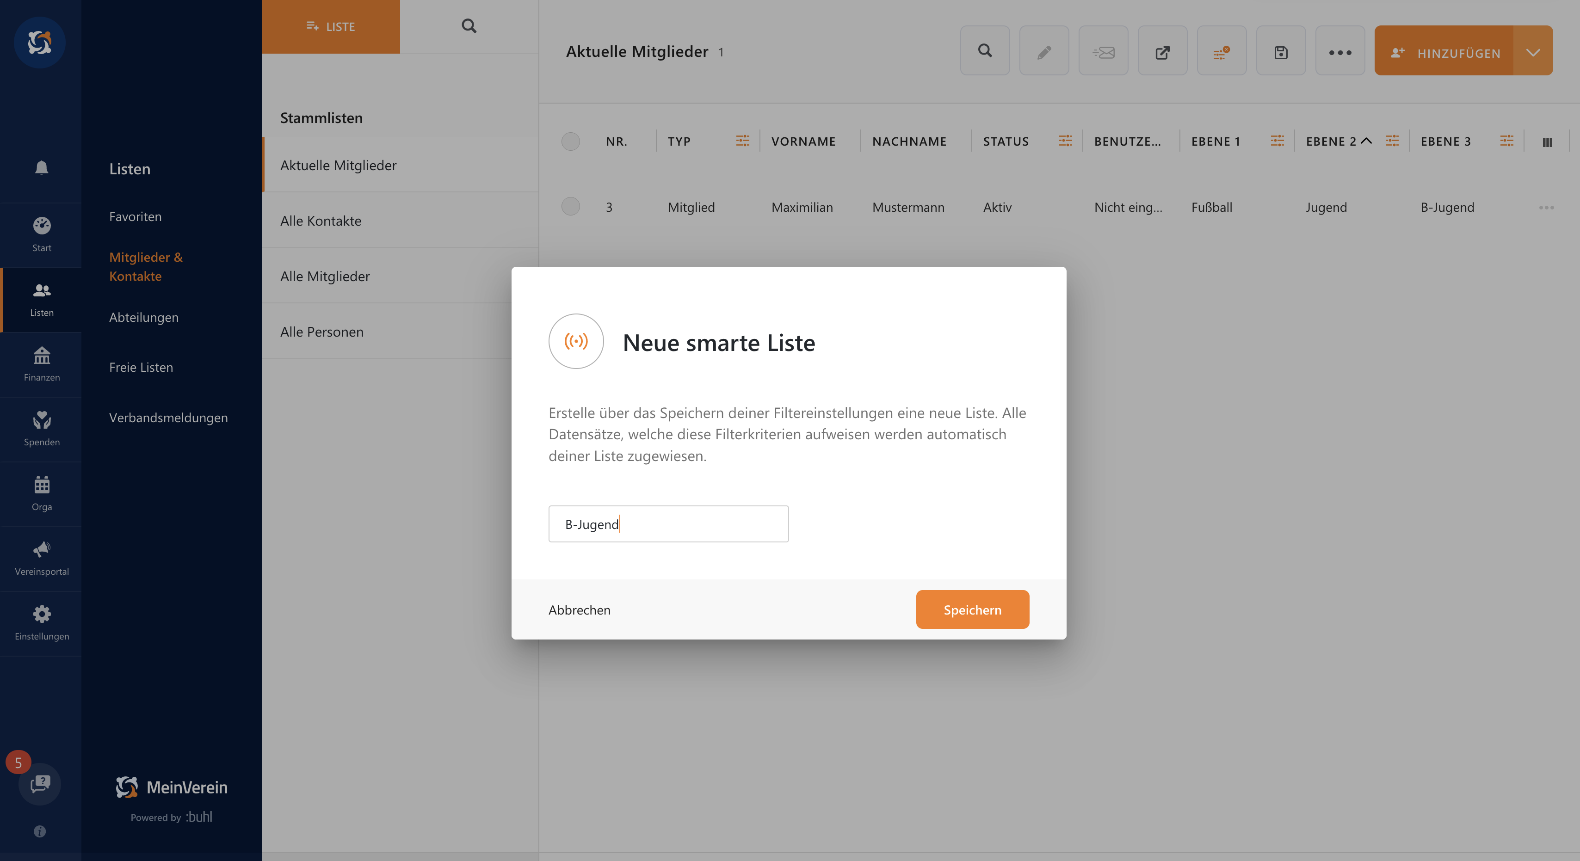The image size is (1580, 861).
Task: Select the export icon in the toolbar
Action: pos(1162,50)
